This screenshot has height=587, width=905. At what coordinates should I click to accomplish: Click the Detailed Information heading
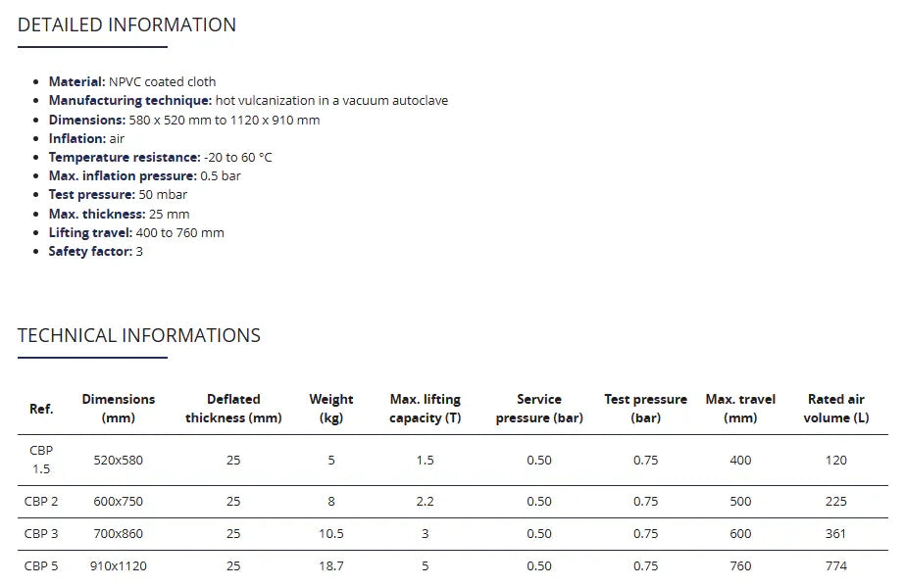click(x=126, y=25)
